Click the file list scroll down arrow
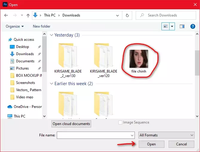200x152 pixels. pyautogui.click(x=197, y=116)
